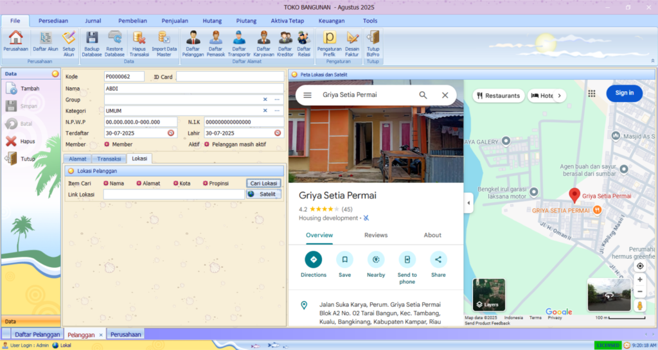The image size is (658, 350).
Task: Toggle Pelanggan masih aktif checkbox
Action: pos(207,144)
